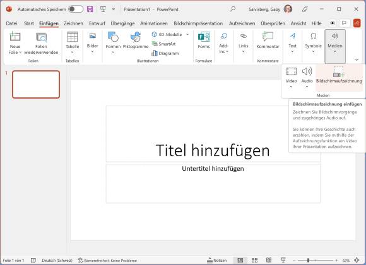Click Barrierefreiheit: Keine Probleme status
366x265 pixels.
click(x=107, y=261)
